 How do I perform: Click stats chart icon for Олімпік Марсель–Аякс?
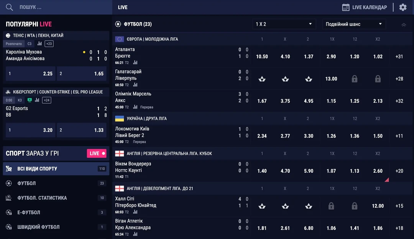pos(135,107)
